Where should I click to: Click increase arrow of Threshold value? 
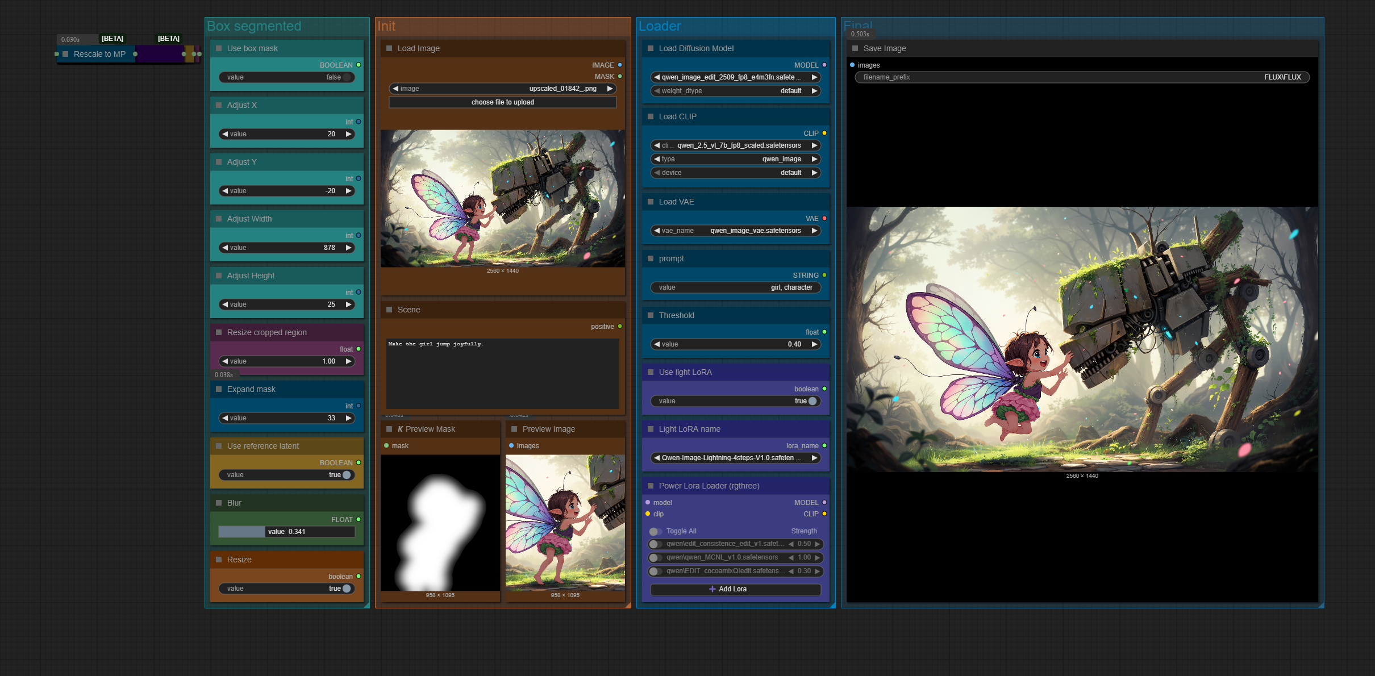(x=814, y=344)
